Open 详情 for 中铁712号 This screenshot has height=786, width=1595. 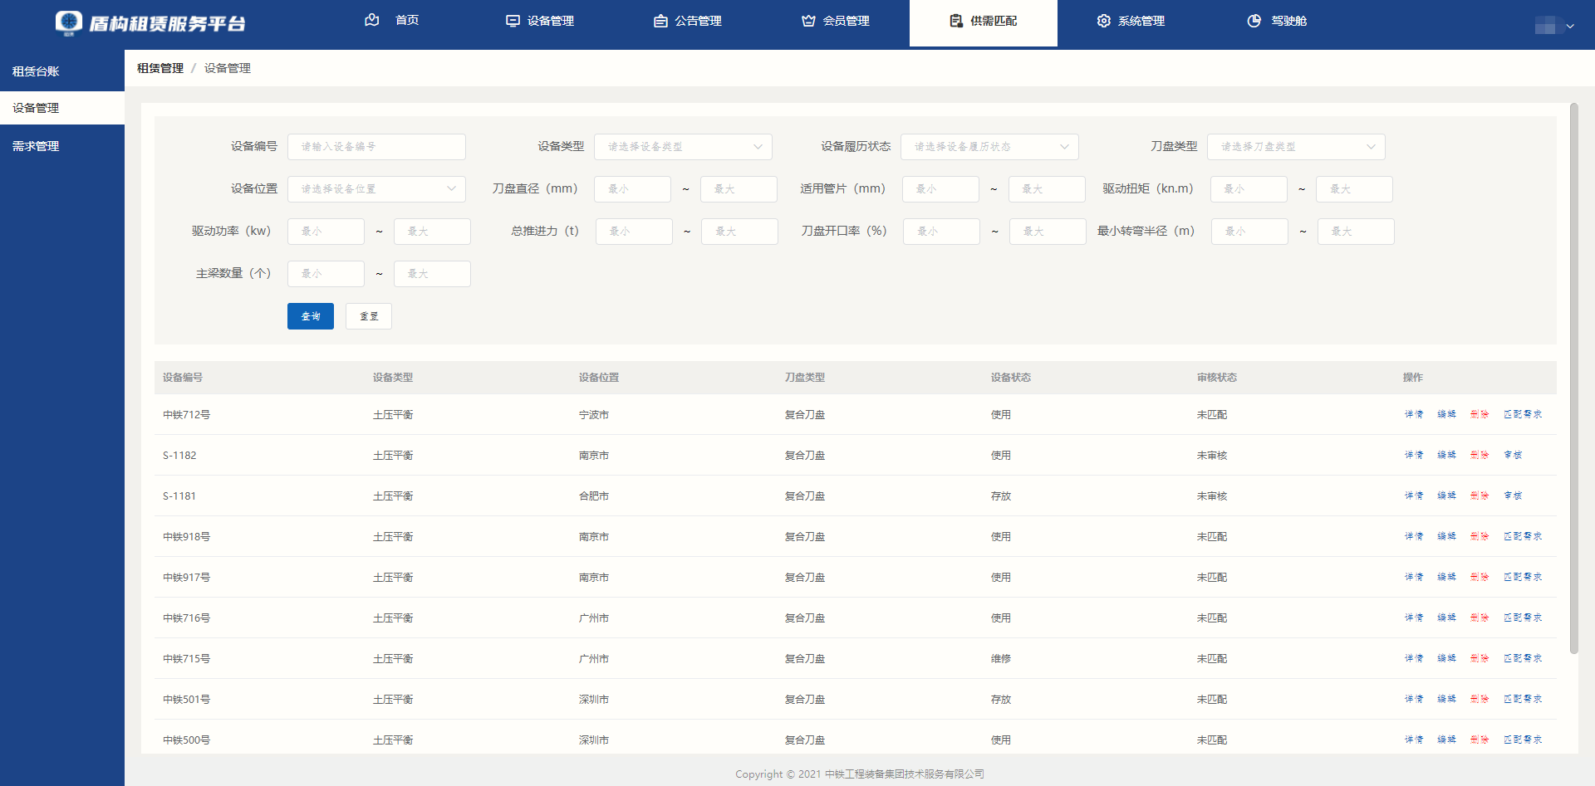pos(1414,414)
